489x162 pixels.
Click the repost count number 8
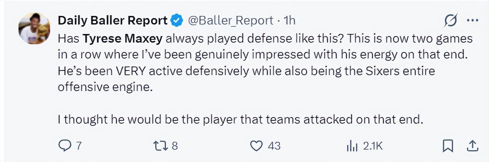[174, 146]
